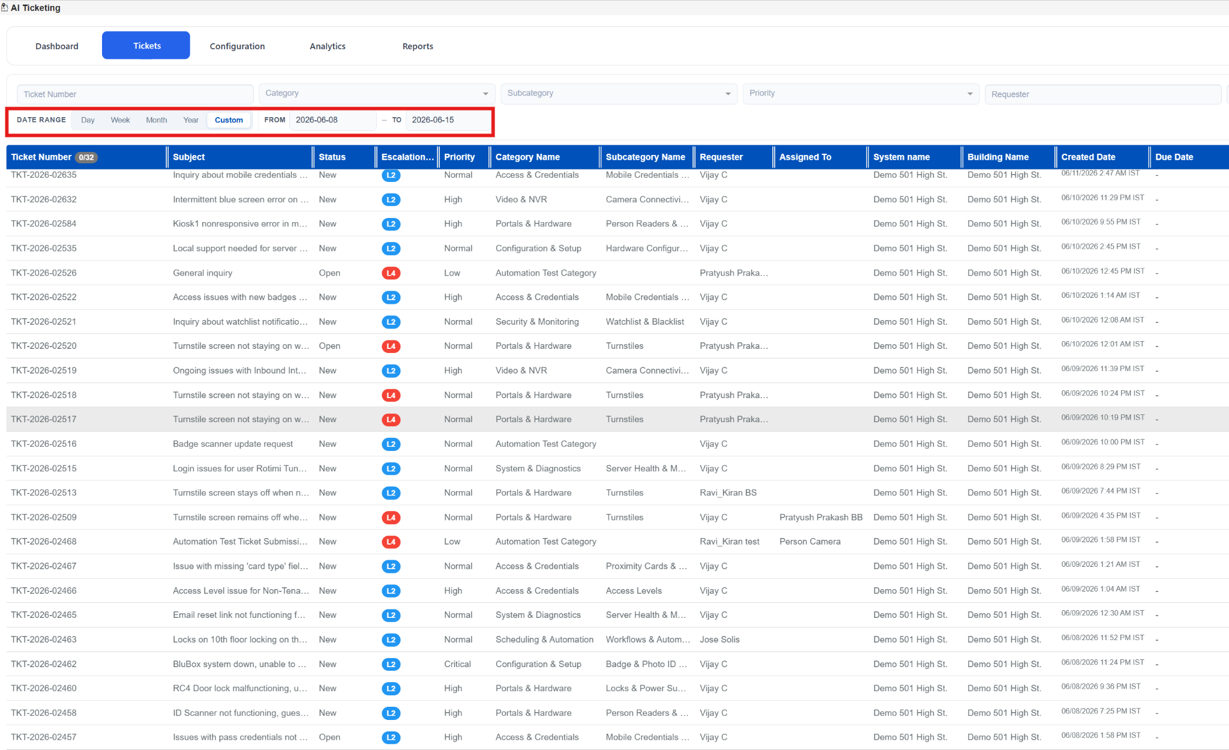
Task: Click L4 badge on TKT-2026-02509 row
Action: 391,518
